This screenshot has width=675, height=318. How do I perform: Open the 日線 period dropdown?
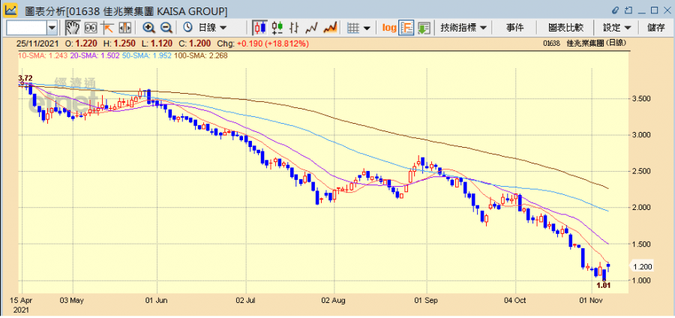tap(206, 28)
